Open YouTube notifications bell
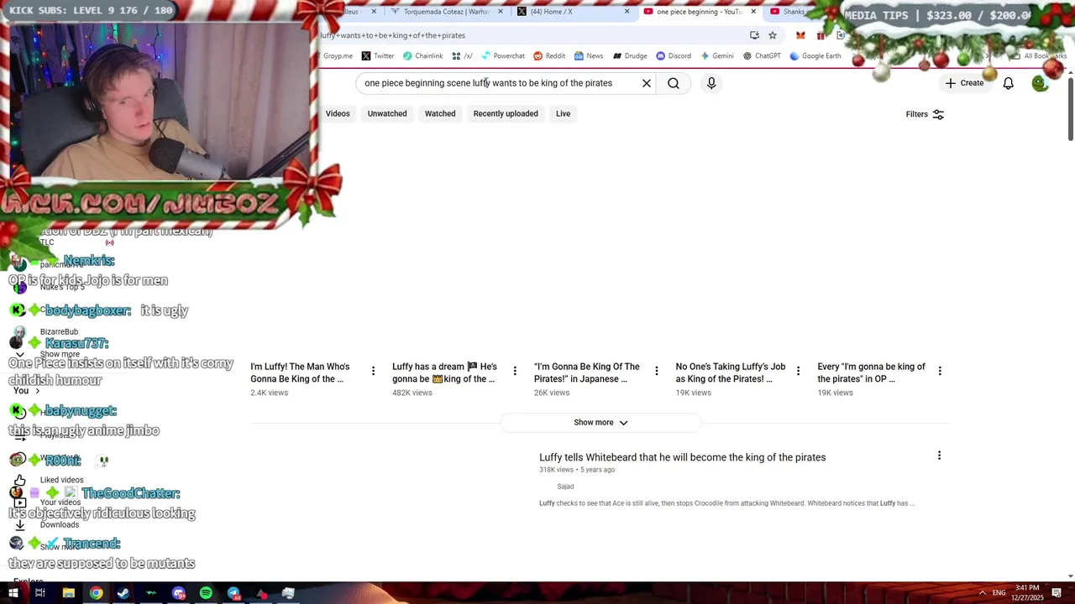1075x604 pixels. [1008, 83]
